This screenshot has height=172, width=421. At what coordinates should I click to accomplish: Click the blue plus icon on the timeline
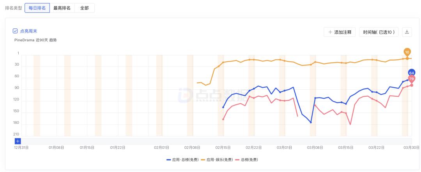point(18,141)
